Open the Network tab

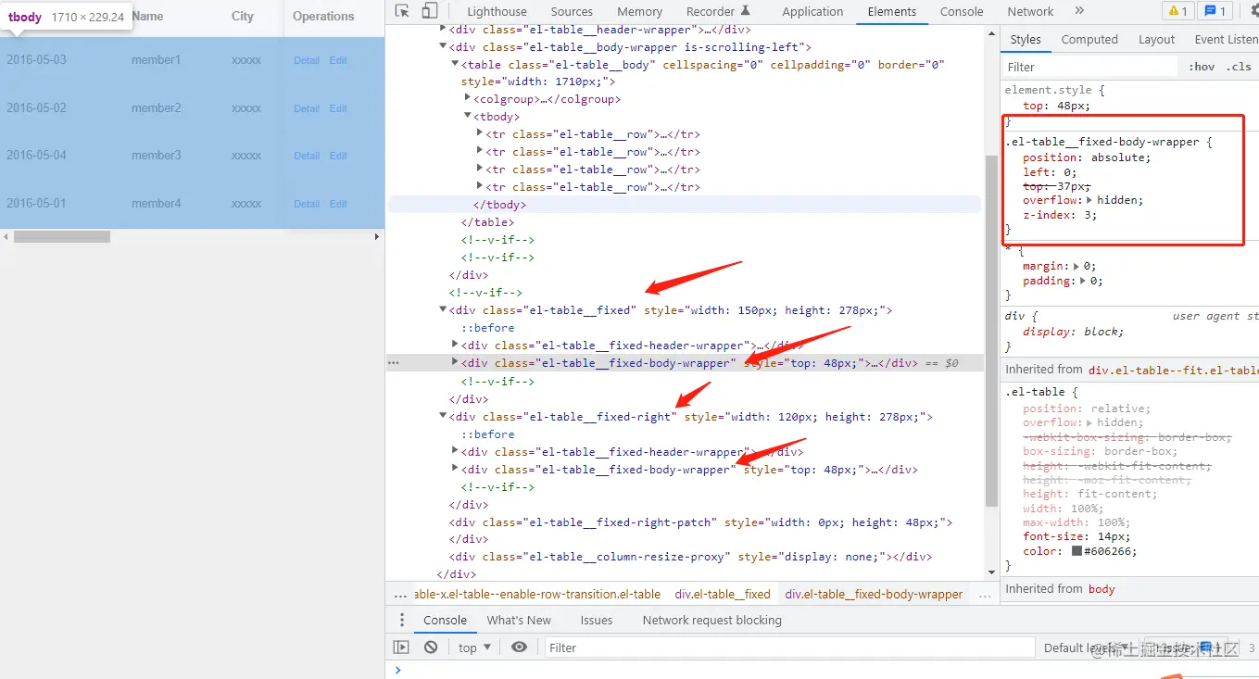1030,11
